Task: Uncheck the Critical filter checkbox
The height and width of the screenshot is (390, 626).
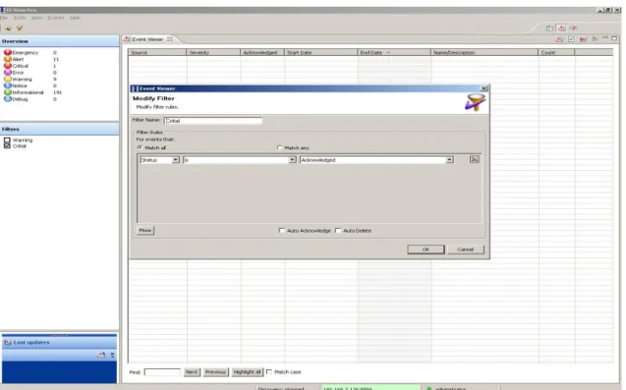Action: tap(7, 146)
